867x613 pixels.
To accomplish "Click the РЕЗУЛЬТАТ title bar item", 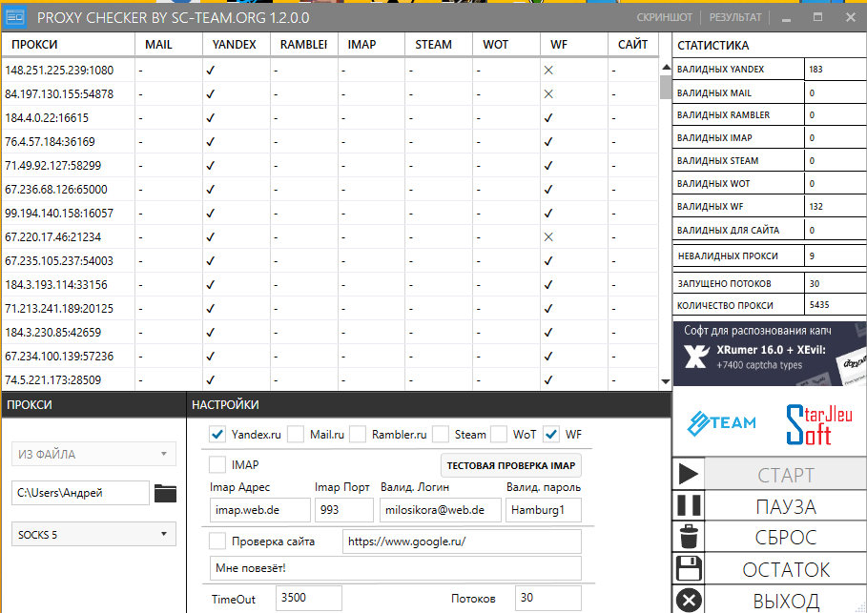I will point(735,17).
